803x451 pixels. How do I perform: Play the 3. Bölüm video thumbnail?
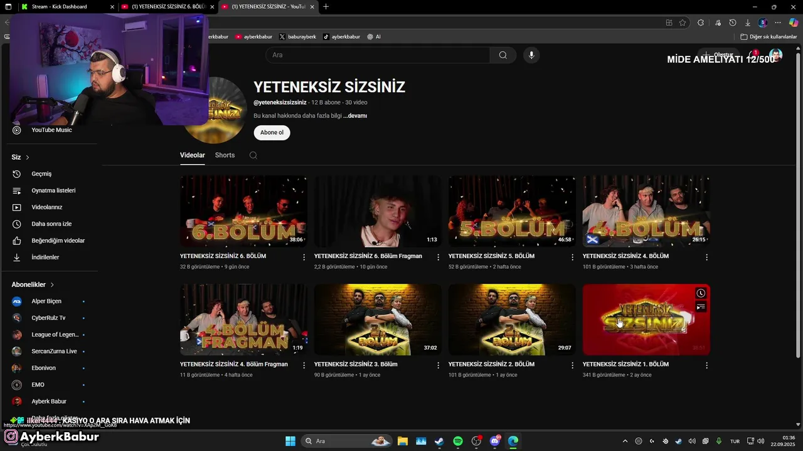click(378, 319)
